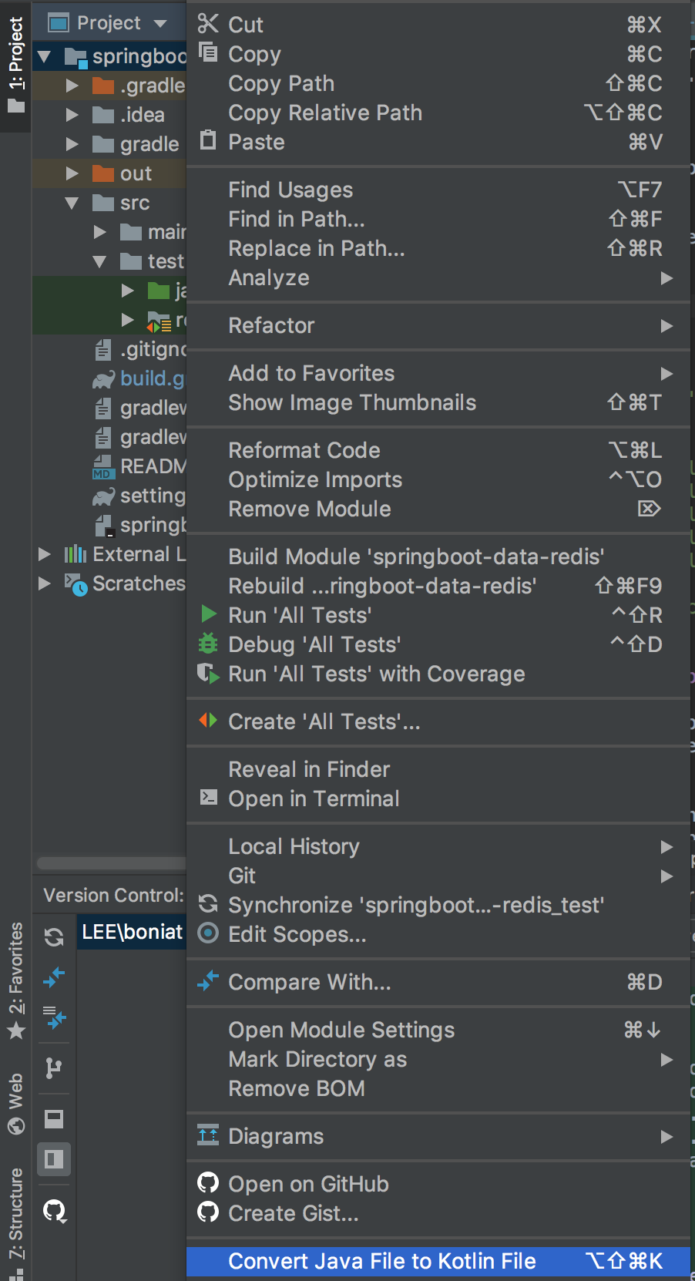This screenshot has width=695, height=1281.
Task: Choose Reveal in Finder
Action: point(438,769)
